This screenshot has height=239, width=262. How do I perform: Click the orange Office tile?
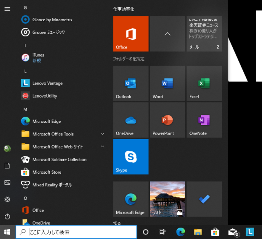(131, 34)
